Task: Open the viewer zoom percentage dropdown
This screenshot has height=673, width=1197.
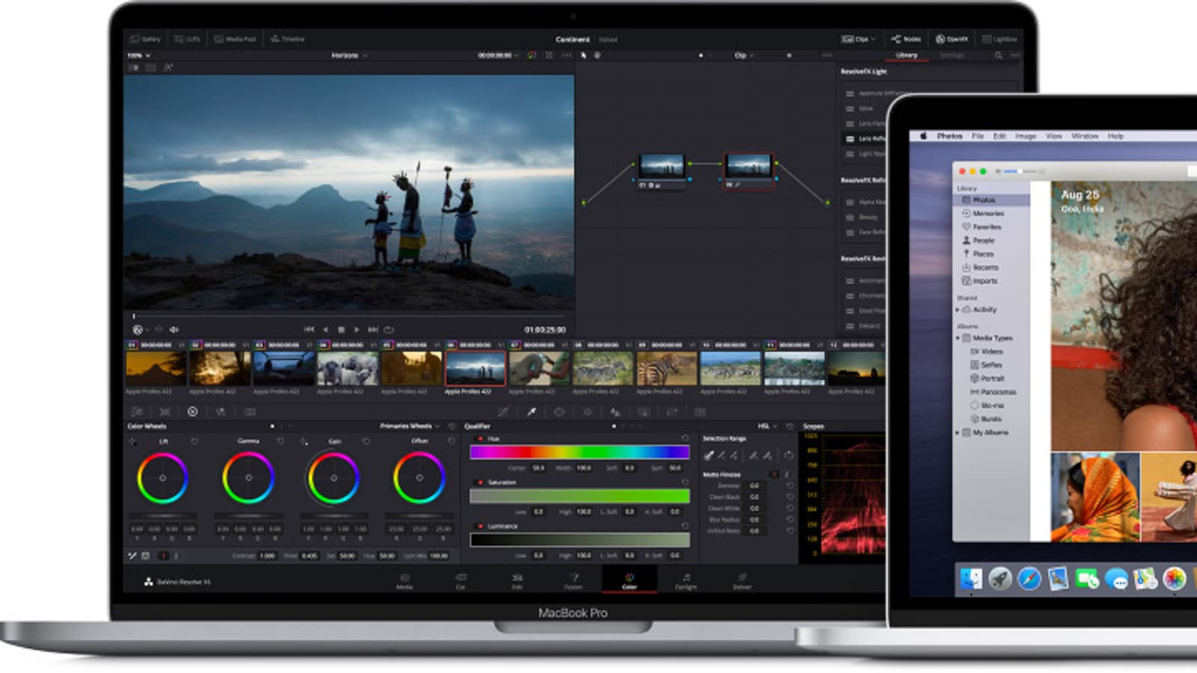Action: [138, 55]
